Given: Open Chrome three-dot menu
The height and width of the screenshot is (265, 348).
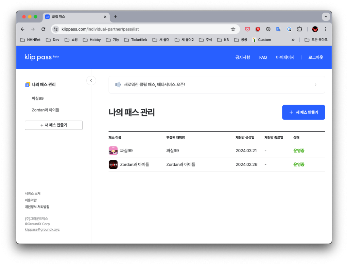Looking at the screenshot, I should (x=325, y=29).
